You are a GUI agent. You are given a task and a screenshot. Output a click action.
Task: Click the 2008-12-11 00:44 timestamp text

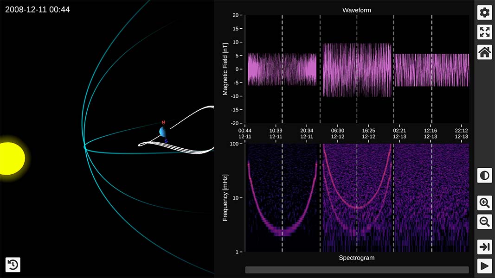tap(38, 9)
